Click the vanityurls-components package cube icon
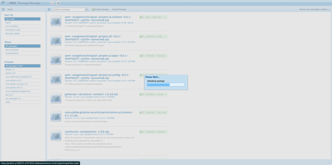Screen dimensions: 332x165 [56, 136]
